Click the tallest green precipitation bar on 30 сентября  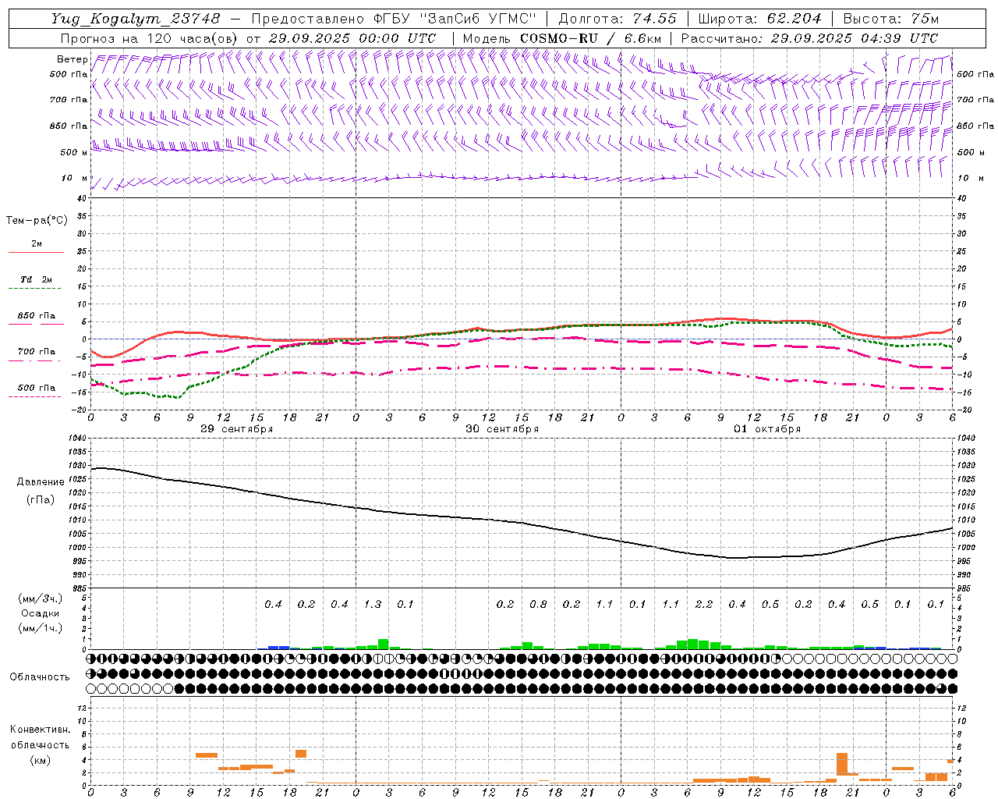tap(383, 645)
